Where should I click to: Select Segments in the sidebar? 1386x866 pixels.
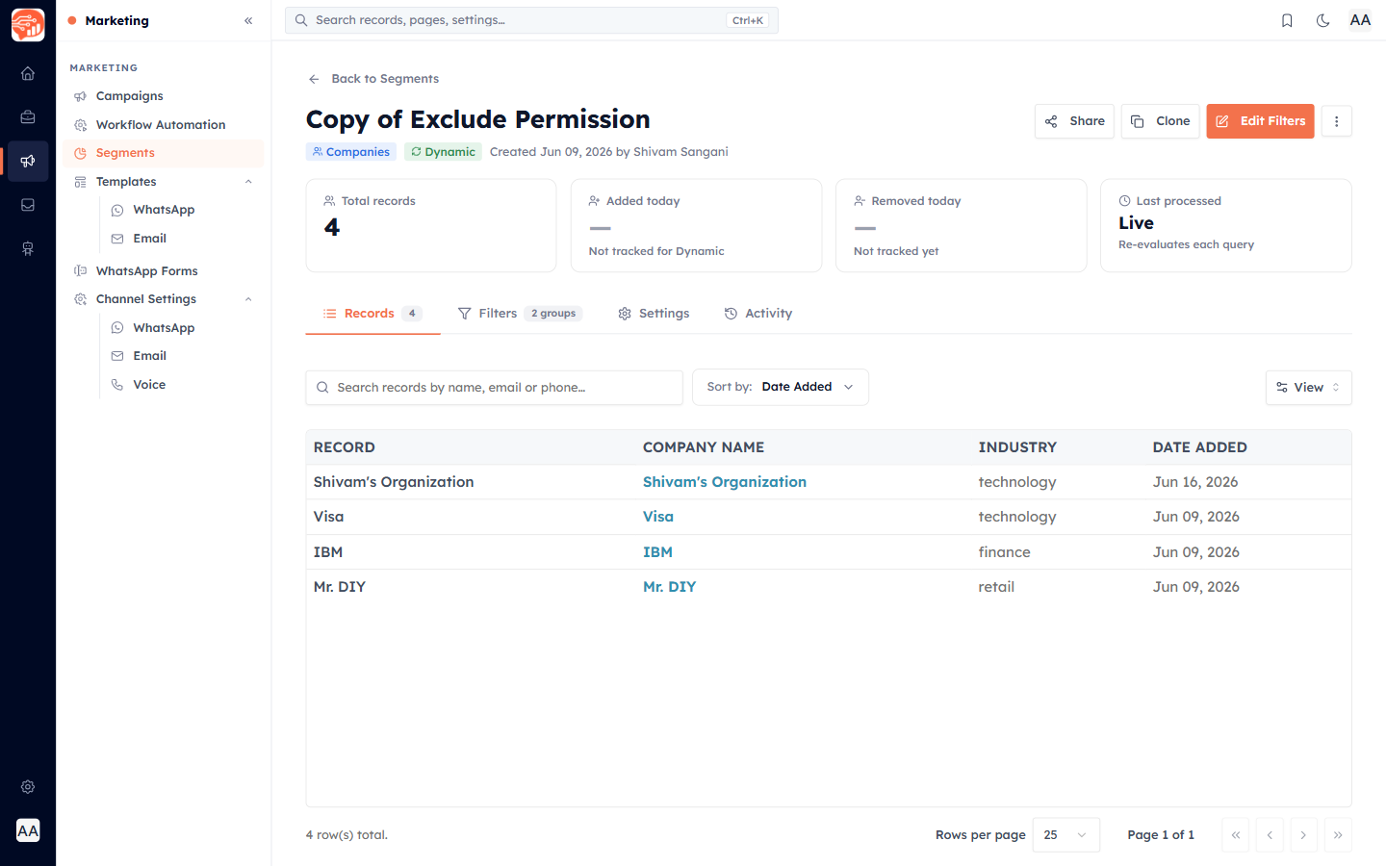pyautogui.click(x=164, y=153)
